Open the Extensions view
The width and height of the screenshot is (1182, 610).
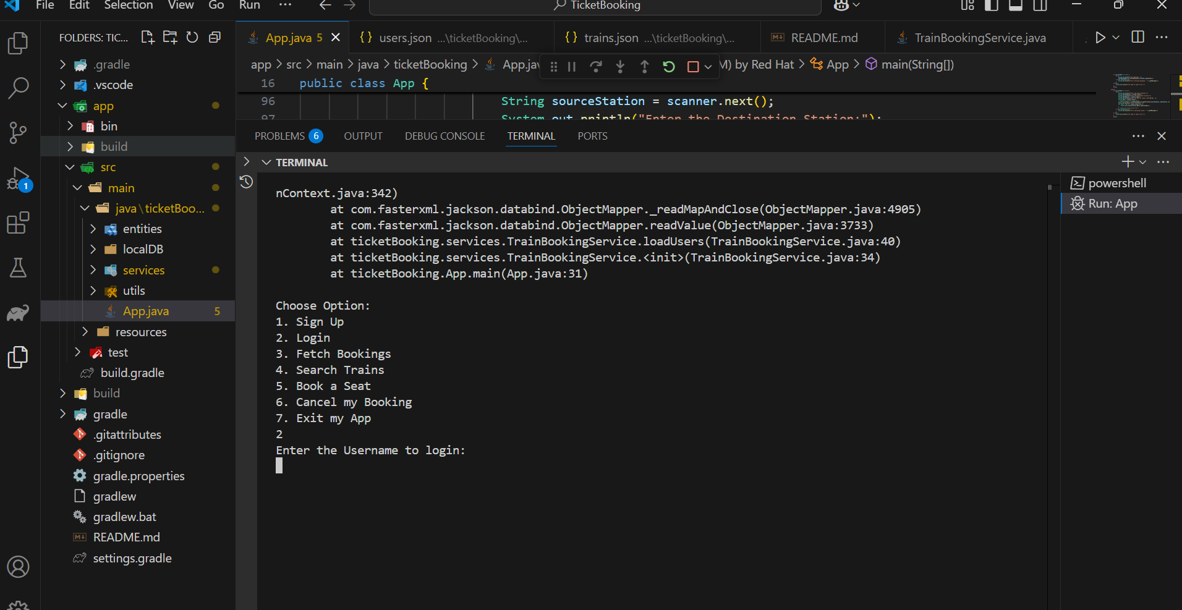[x=18, y=223]
